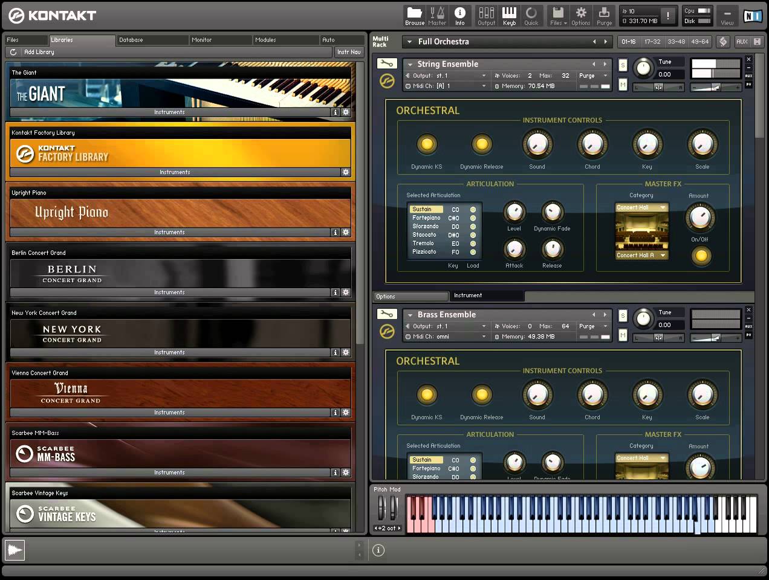Select the Options tab below String Ensemble
Viewport: 769px width, 580px height.
point(411,296)
